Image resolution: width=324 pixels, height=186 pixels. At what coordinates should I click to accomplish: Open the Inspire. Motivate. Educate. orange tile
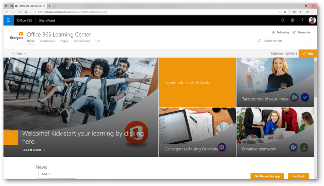tap(197, 82)
